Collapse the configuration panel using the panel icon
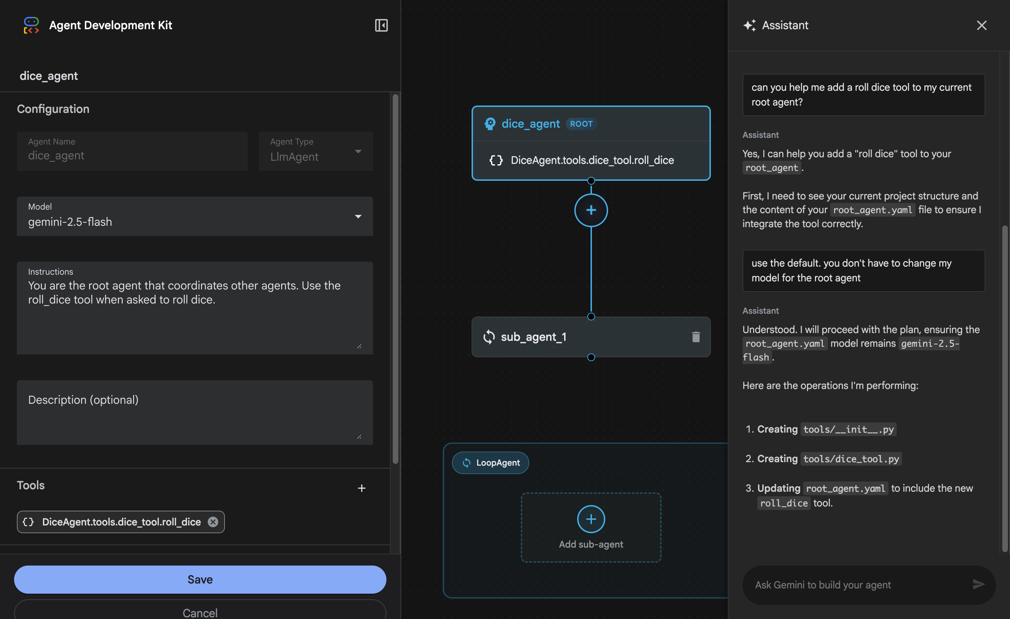This screenshot has height=619, width=1010. tap(381, 25)
